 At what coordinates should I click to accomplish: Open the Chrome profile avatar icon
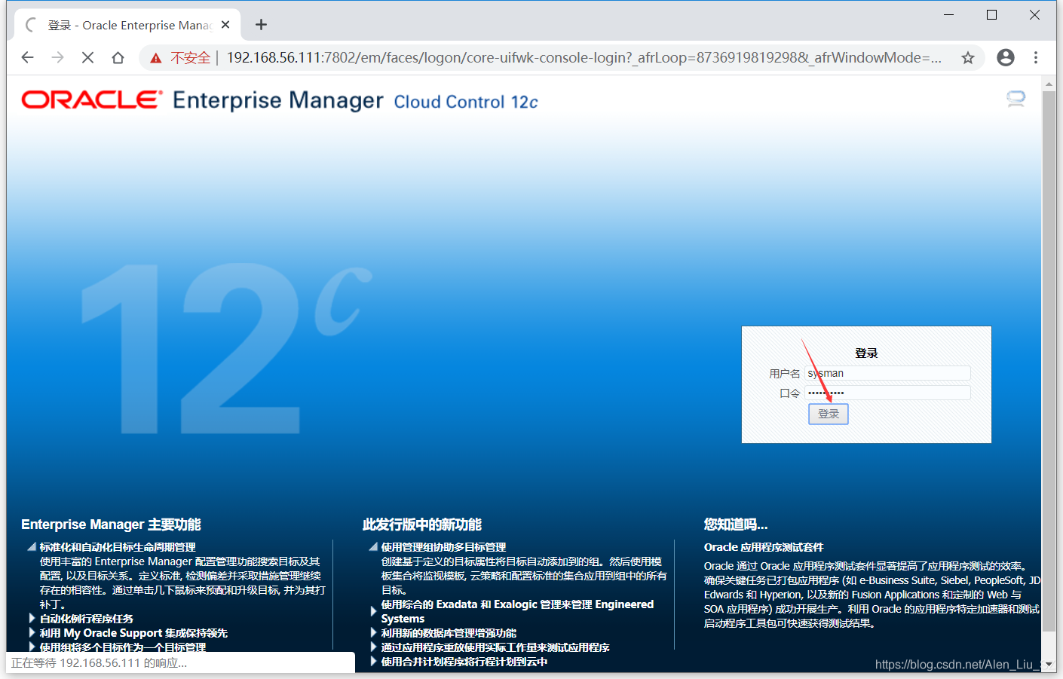coord(1006,57)
